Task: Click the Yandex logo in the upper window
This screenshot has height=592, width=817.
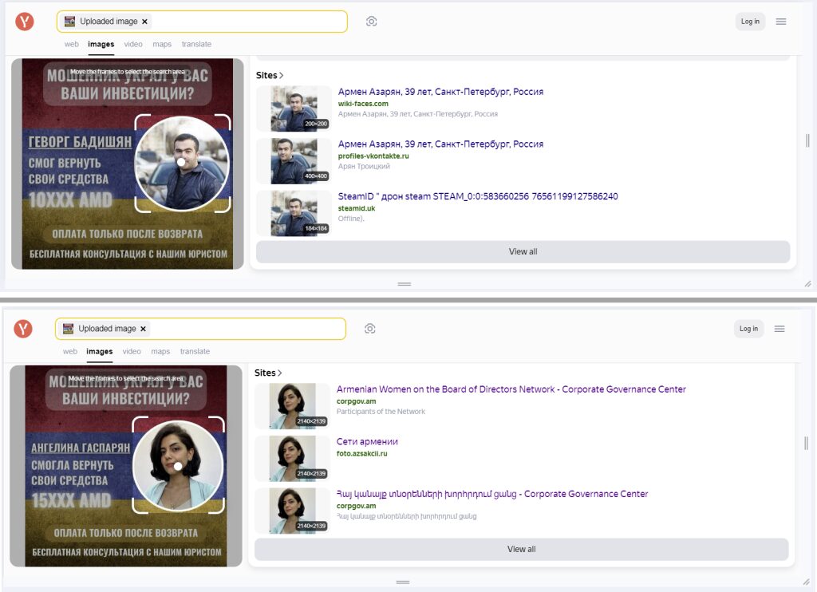Action: [25, 22]
